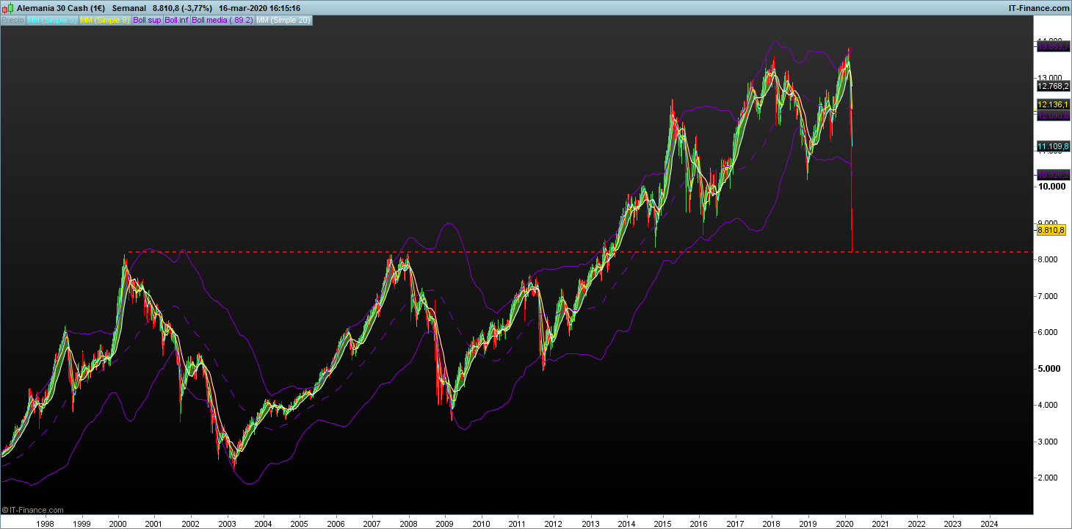Click the cyan 11.109,8 price label
The height and width of the screenshot is (529, 1072).
(x=1052, y=147)
